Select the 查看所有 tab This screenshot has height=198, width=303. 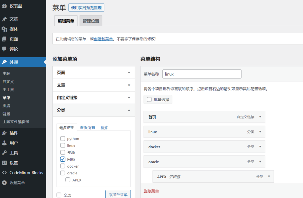click(x=87, y=128)
